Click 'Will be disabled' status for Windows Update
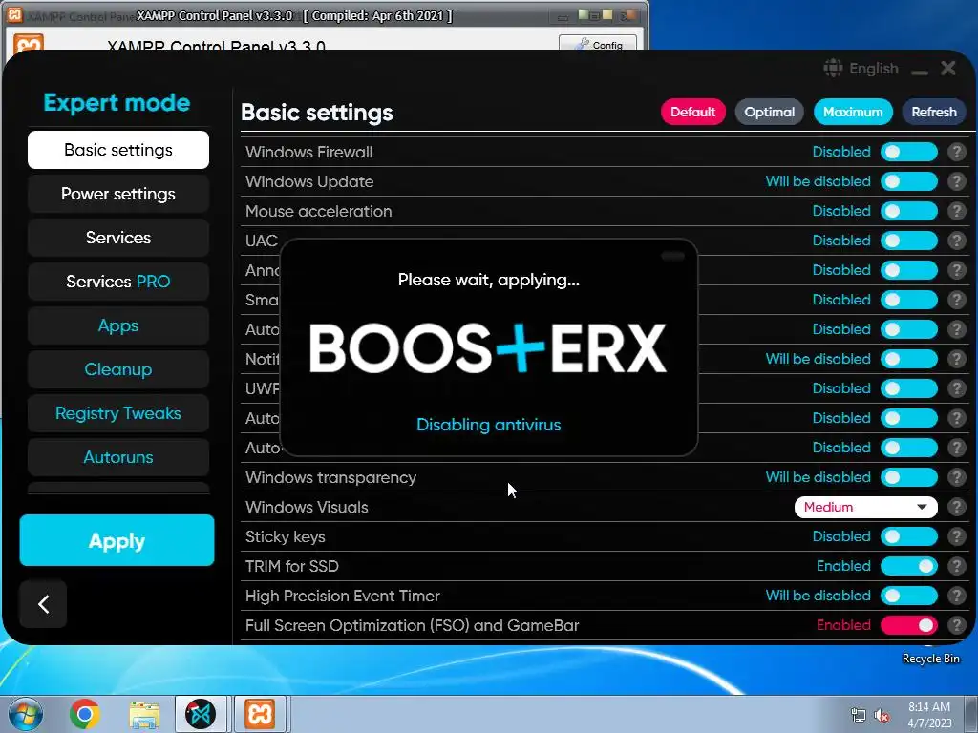 [818, 181]
